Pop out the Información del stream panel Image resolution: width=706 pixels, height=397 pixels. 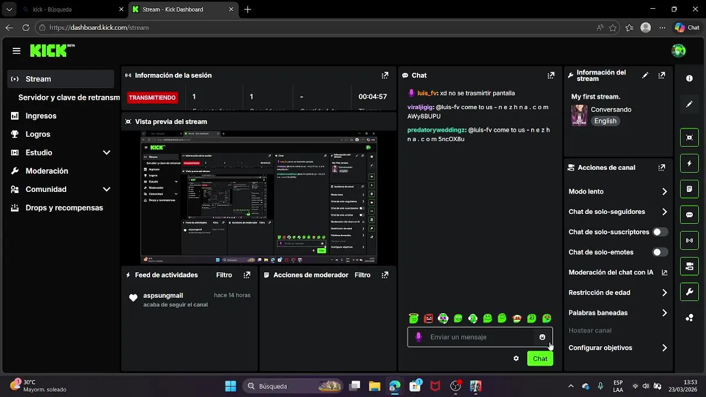pos(662,76)
